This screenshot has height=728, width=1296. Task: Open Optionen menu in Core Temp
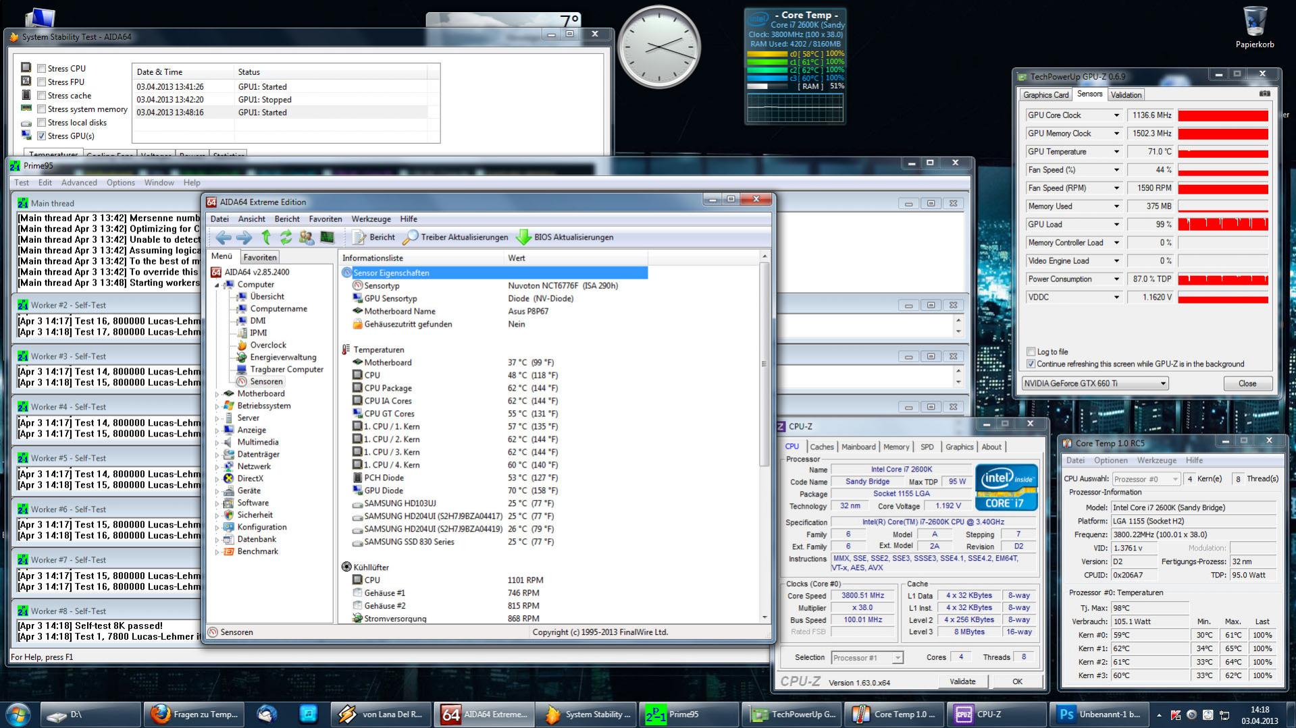(x=1110, y=460)
